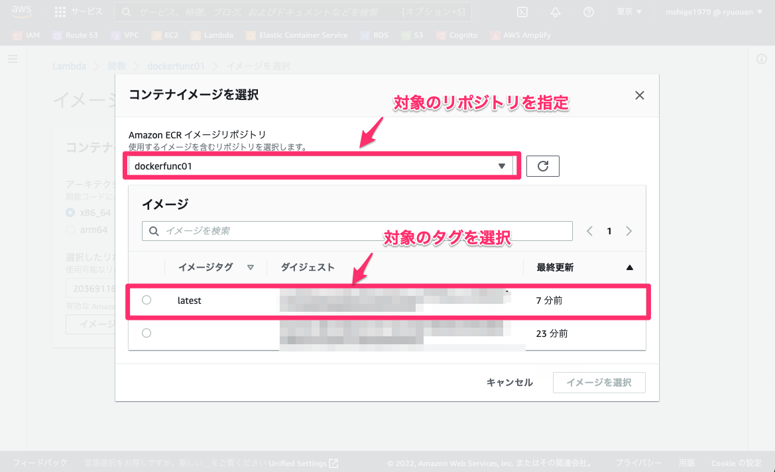Screen dimensions: 775x472
Task: Open the side navigation hamburger menu
Action: [x=13, y=59]
